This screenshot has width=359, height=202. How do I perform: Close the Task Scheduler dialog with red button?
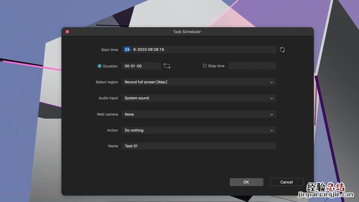point(67,32)
